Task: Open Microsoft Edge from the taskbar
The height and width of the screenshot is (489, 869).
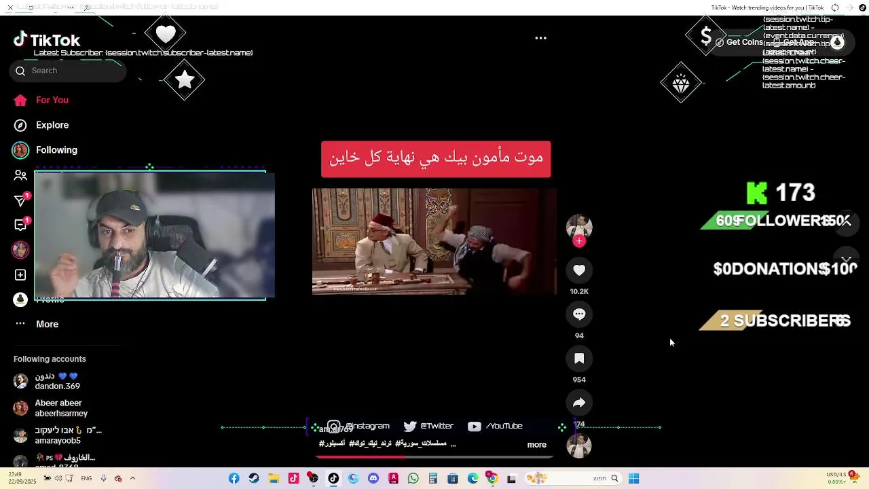Action: 473,479
